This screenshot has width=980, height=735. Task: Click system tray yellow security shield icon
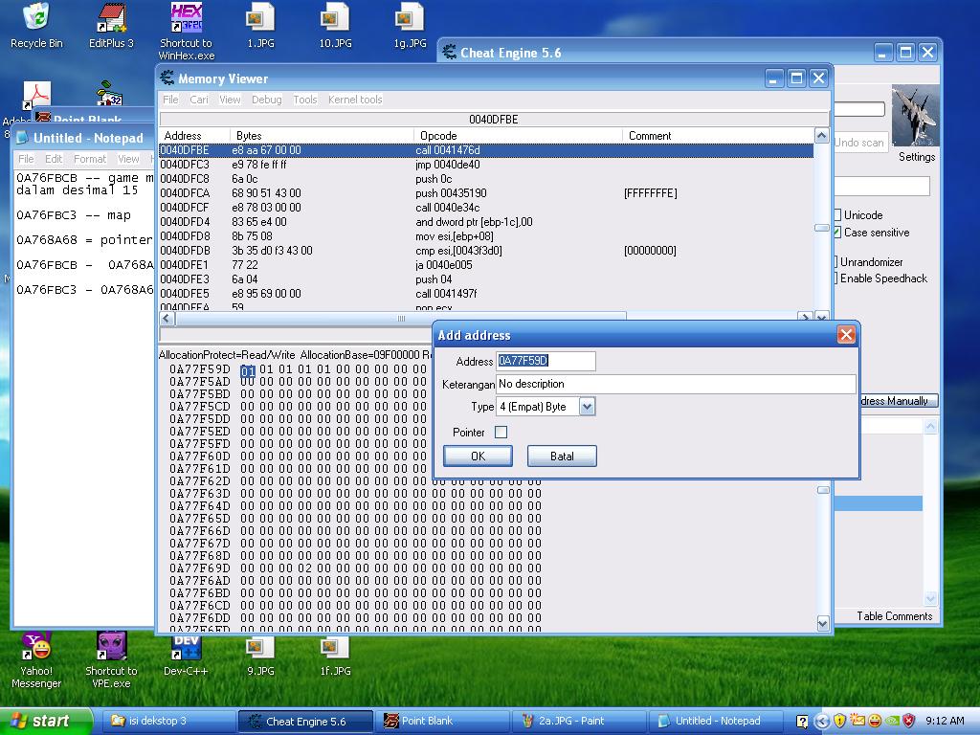point(839,721)
